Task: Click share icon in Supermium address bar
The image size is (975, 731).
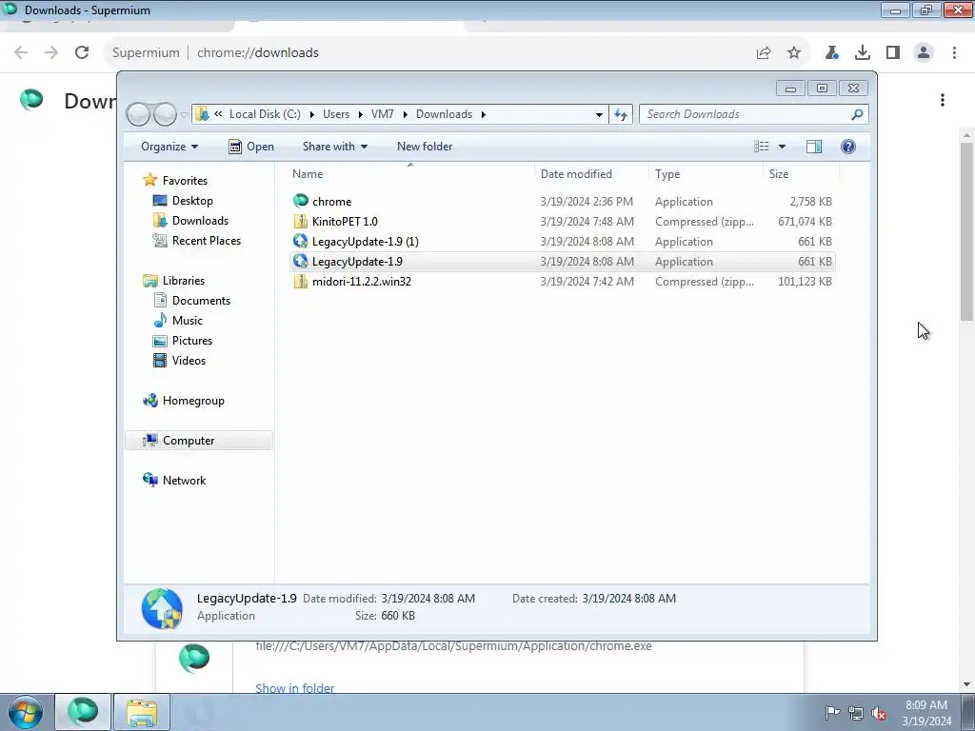Action: [764, 53]
